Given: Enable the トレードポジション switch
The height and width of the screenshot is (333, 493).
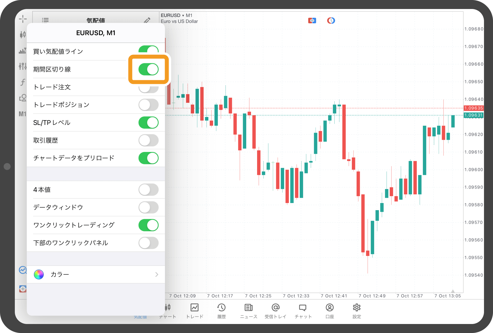Looking at the screenshot, I should 149,105.
